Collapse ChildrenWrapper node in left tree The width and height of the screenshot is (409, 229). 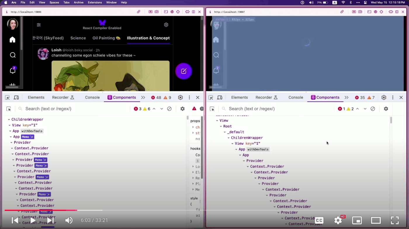pyautogui.click(x=9, y=119)
